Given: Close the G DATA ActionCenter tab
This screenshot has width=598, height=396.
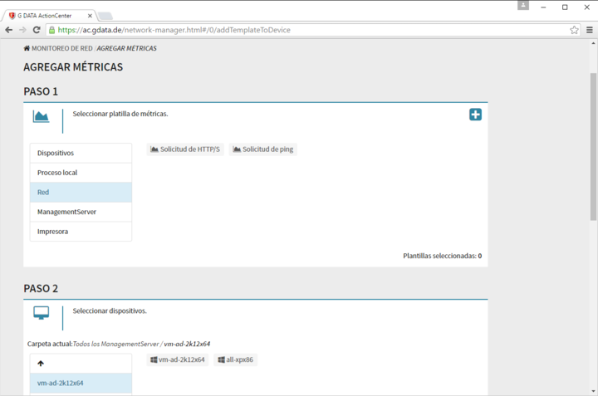Looking at the screenshot, I should click(90, 16).
